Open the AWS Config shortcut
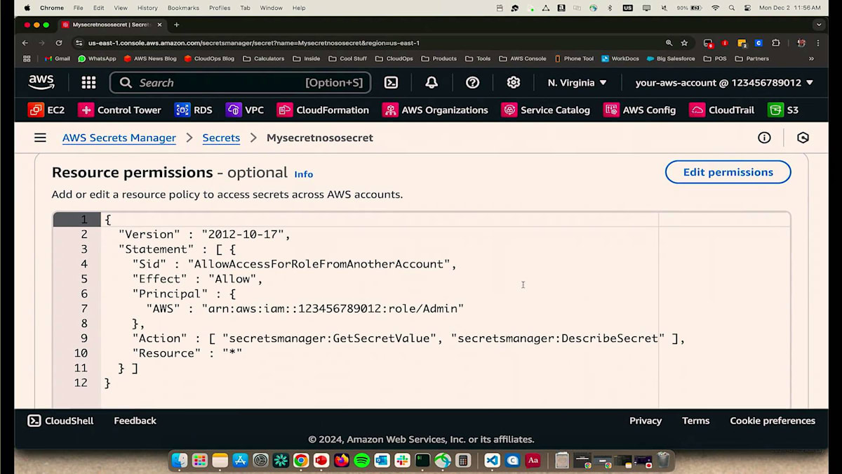 point(640,110)
